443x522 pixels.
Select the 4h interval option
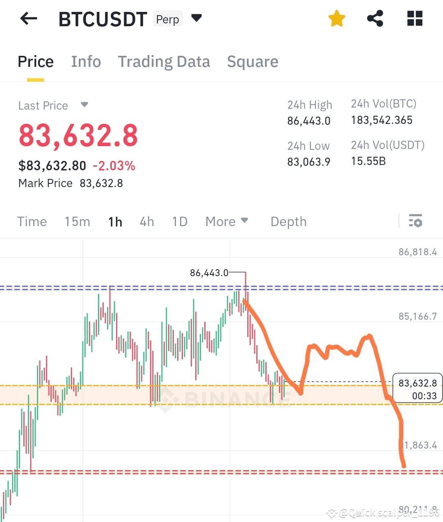(147, 221)
